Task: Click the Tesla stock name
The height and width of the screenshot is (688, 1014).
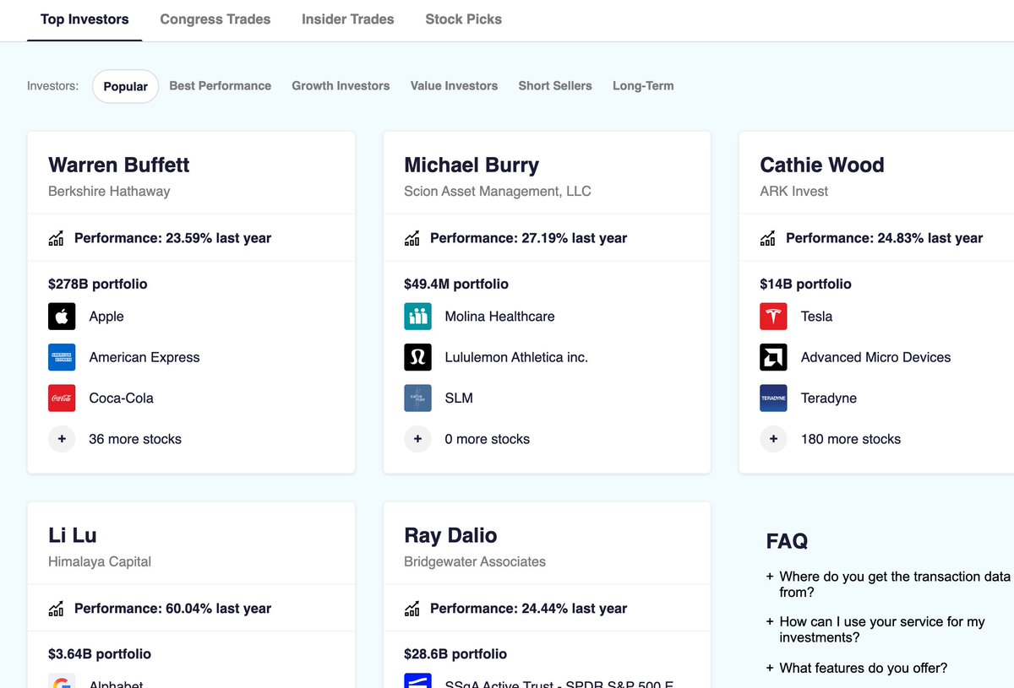Action: point(817,317)
